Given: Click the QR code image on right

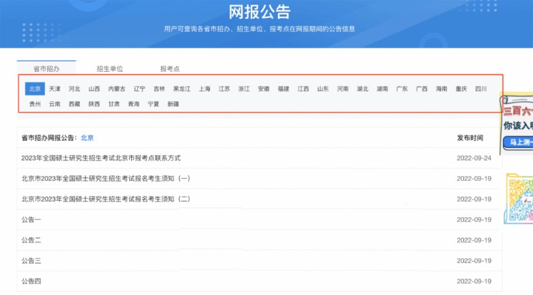Looking at the screenshot, I should coord(519,197).
